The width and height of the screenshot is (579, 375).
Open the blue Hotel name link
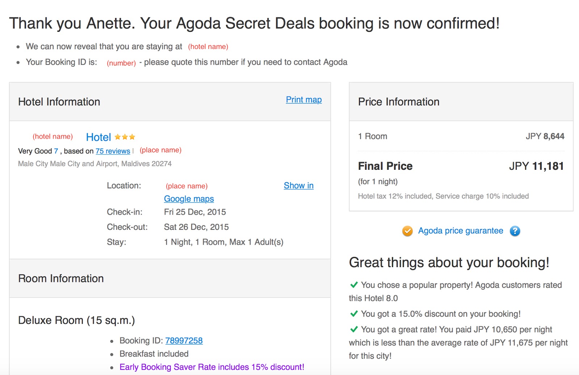(98, 137)
